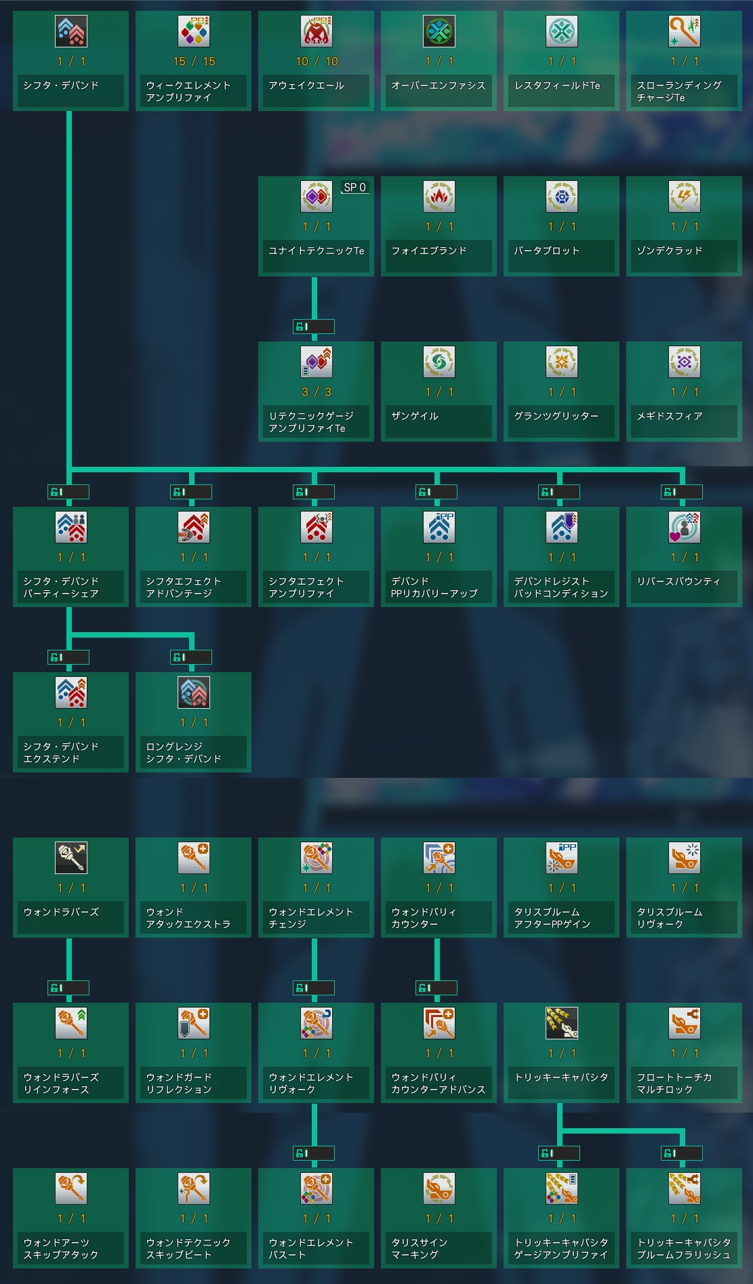Viewport: 753px width, 1284px height.
Task: Click the シフタ・デバンド パーティーシェア icon
Action: (x=71, y=527)
